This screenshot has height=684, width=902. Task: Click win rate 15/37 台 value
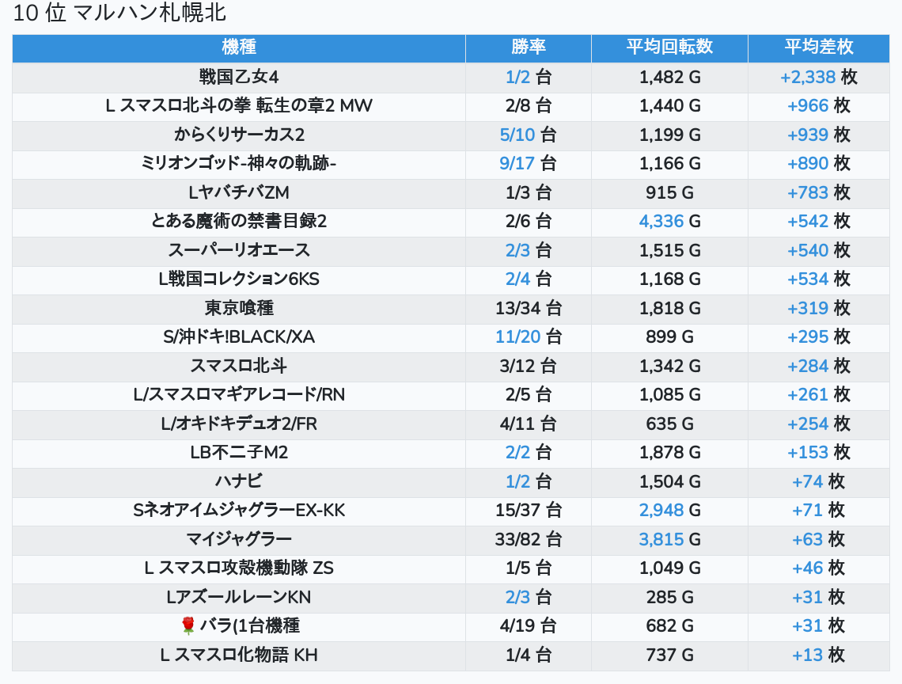click(528, 510)
